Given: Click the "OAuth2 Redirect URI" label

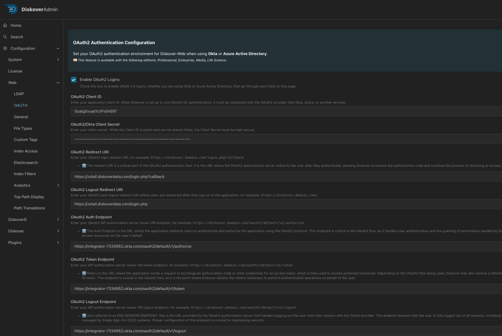Looking at the screenshot, I should (90, 152).
